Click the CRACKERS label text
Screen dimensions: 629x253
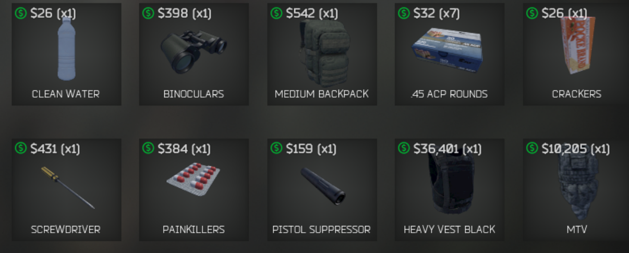coord(576,94)
